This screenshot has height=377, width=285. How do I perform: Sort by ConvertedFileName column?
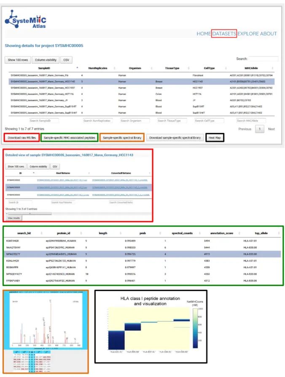pyautogui.click(x=121, y=173)
